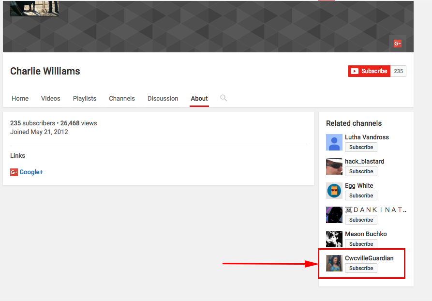Screen dimensions: 432x301
Task: Switch to the Videos tab
Action: pos(51,98)
